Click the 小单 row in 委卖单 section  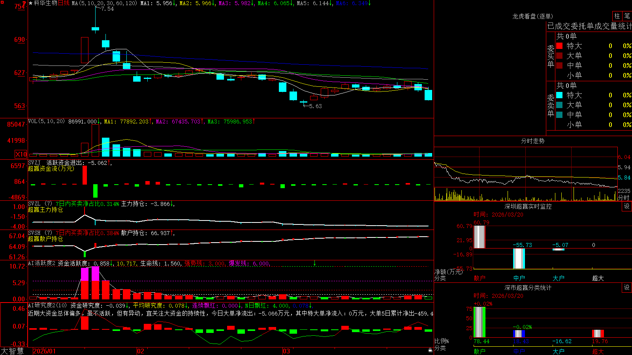(x=594, y=125)
